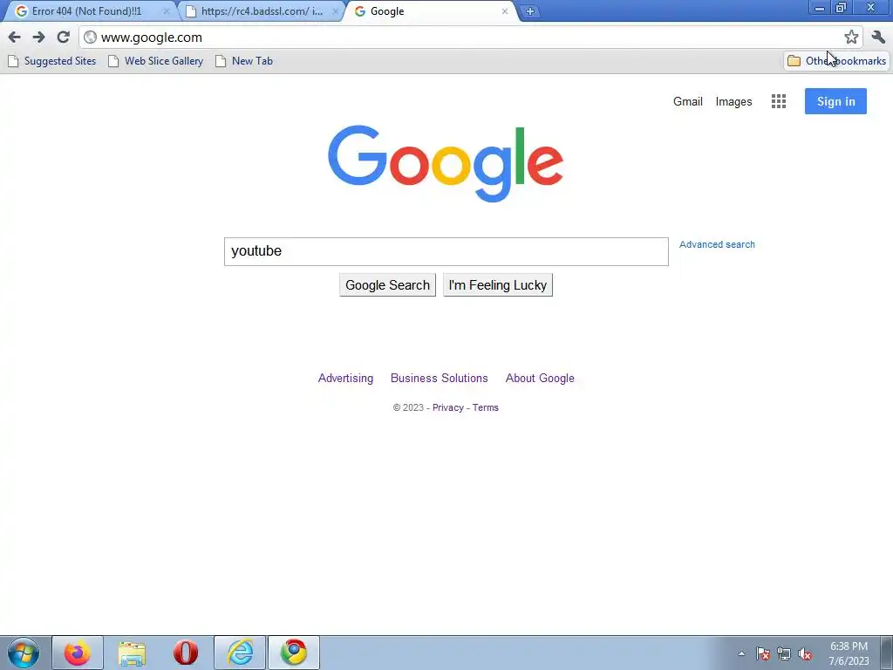
Task: Click the globe site-info icon in address bar
Action: (90, 38)
